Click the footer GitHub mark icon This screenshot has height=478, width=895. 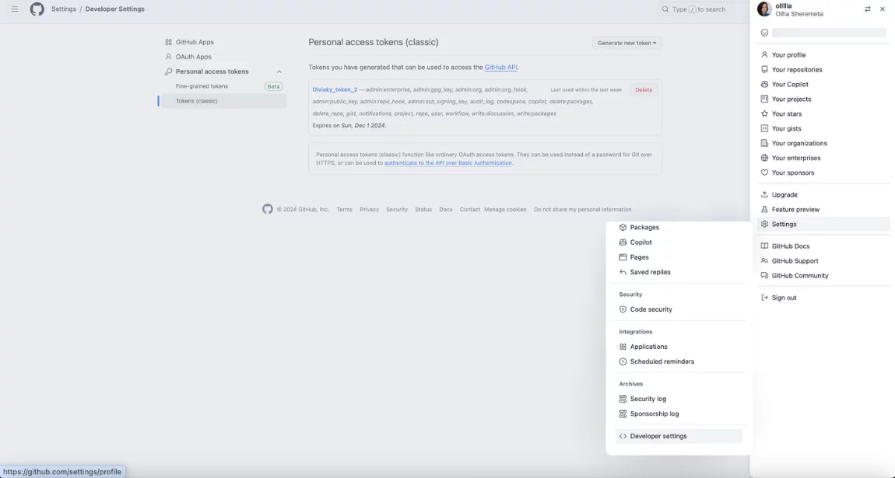267,209
